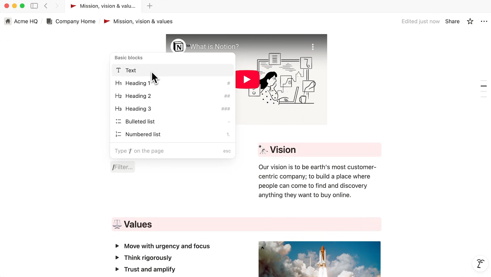The image size is (491, 277).
Task: Click the Filter input field
Action: [123, 167]
